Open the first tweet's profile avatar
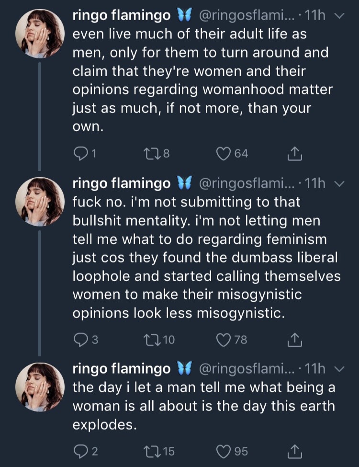 coord(40,34)
